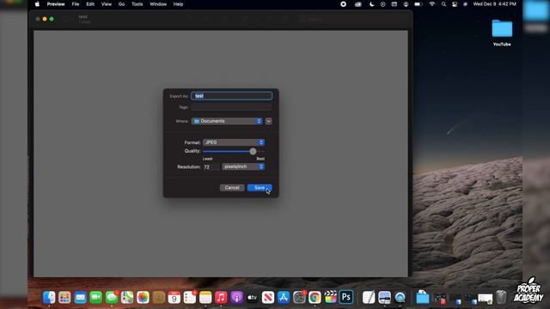Open Messages from the Dock
This screenshot has width=550, height=309.
(x=112, y=298)
